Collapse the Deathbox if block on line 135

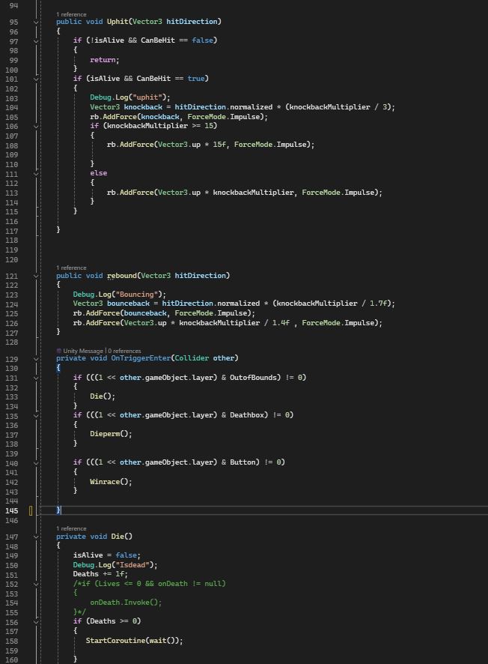point(36,415)
